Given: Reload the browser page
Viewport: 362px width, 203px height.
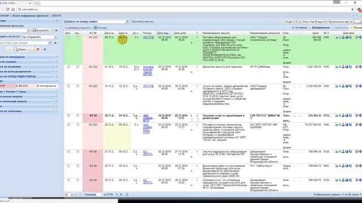Looking at the screenshot, I should 7,10.
